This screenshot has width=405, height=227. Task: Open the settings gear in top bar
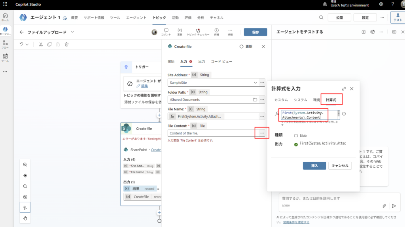pos(381,4)
